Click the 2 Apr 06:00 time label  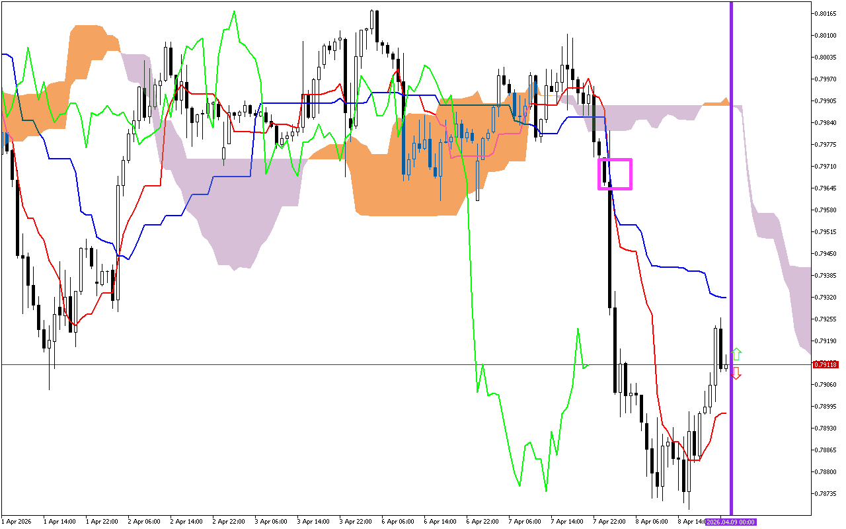pyautogui.click(x=143, y=522)
